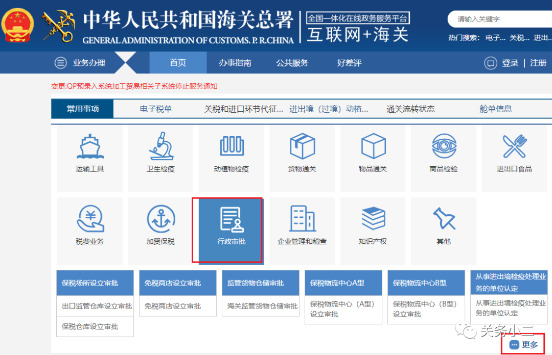Select the 卫生检疫 microscope icon
This screenshot has width=552, height=355.
coord(160,147)
